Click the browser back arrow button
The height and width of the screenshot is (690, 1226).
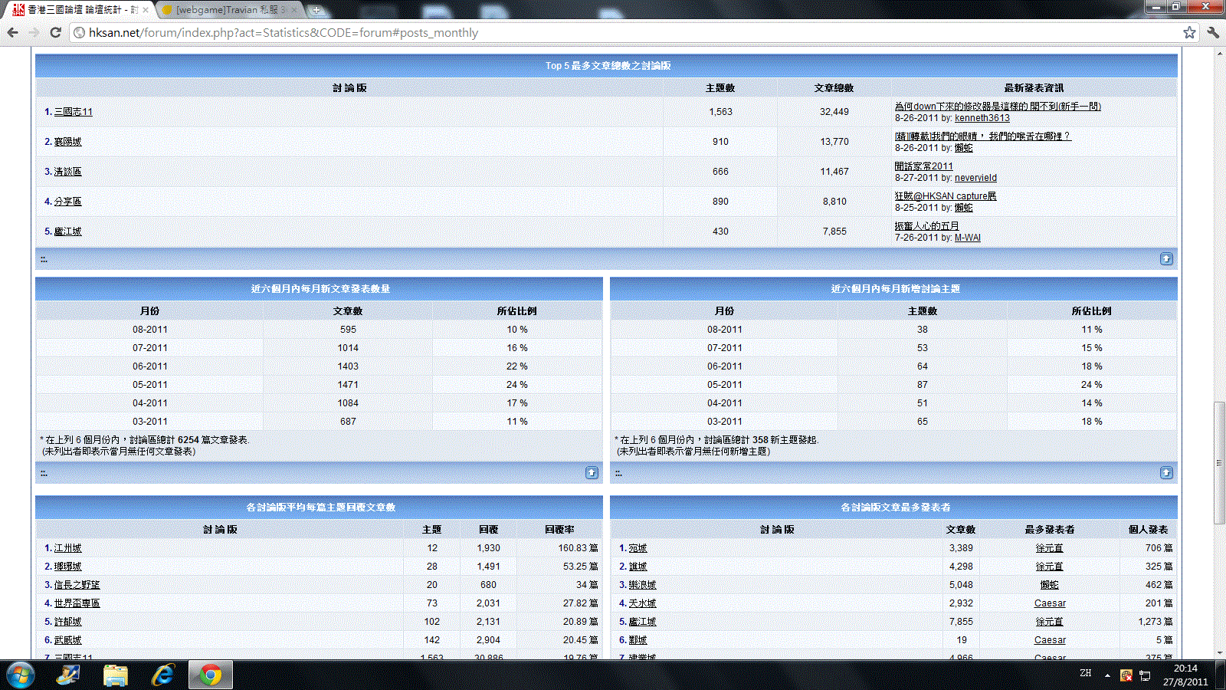click(12, 32)
